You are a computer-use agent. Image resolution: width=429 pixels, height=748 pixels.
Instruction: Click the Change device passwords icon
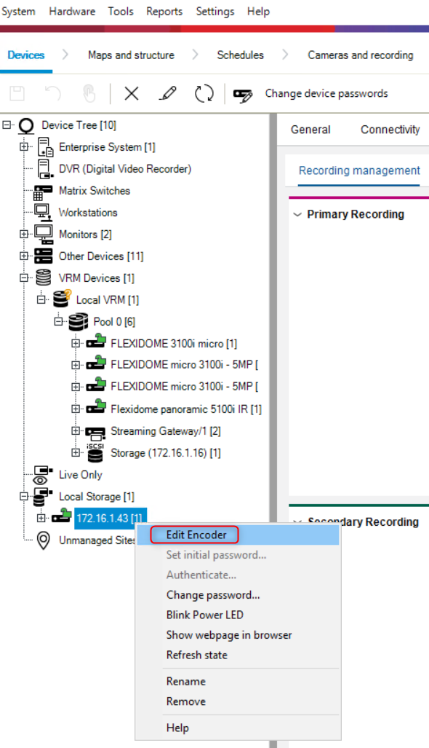(x=243, y=95)
